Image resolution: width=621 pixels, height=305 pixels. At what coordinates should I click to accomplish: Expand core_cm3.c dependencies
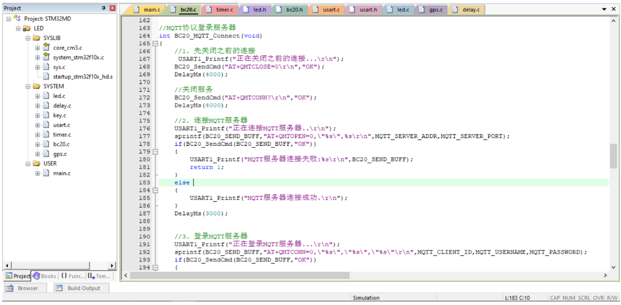point(38,48)
